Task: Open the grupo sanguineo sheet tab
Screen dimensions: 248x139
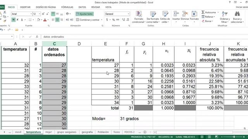Action: click(67, 132)
